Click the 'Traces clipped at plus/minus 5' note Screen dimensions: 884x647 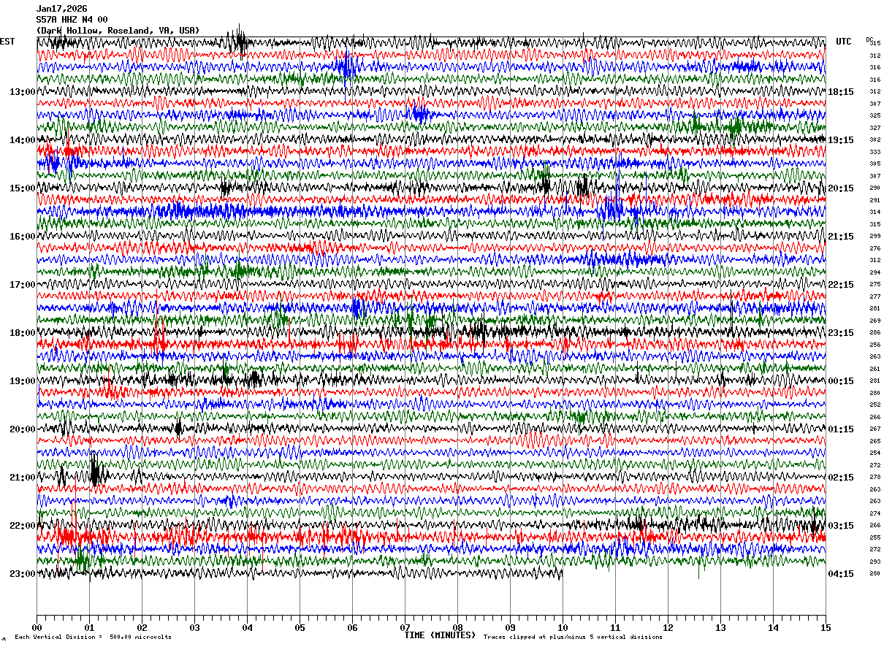pyautogui.click(x=573, y=637)
